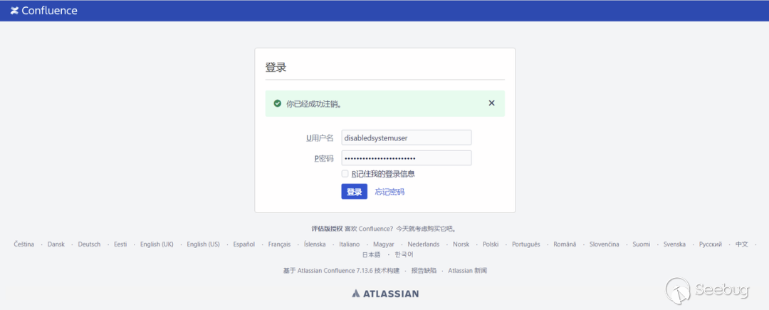
Task: Switch language to English (US)
Action: click(x=203, y=244)
